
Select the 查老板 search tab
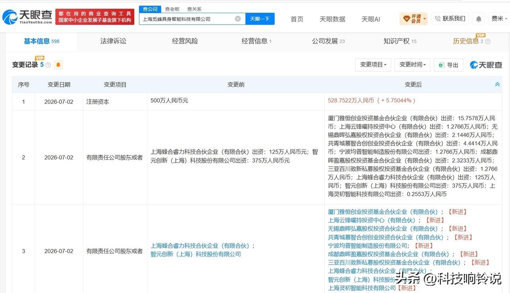click(172, 9)
